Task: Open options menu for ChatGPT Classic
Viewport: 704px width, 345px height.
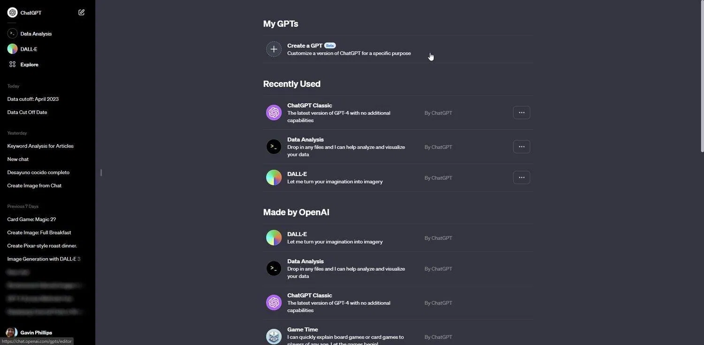Action: pyautogui.click(x=521, y=113)
